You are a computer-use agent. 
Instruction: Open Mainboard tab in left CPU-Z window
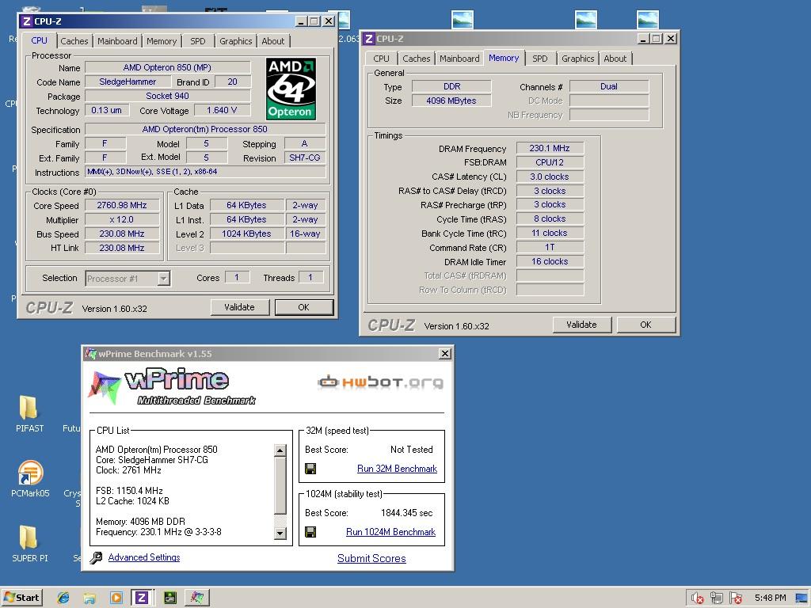click(x=117, y=41)
